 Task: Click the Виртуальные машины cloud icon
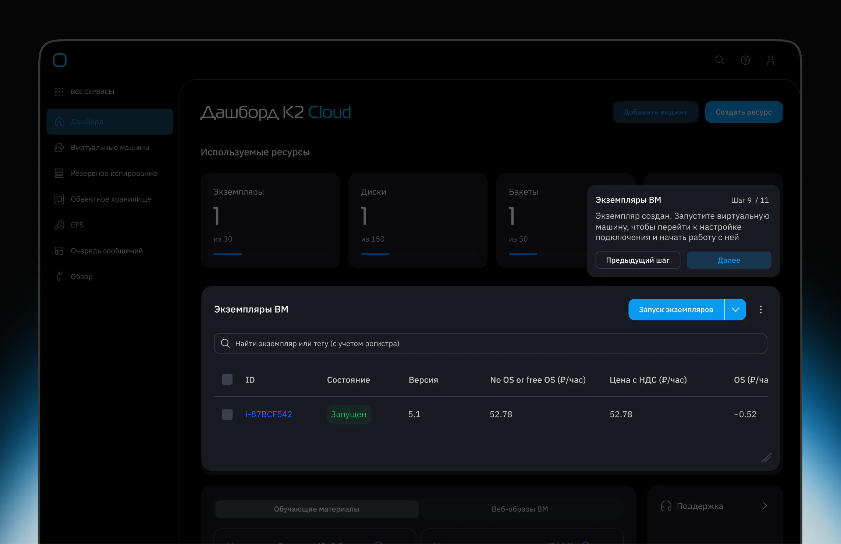point(59,147)
